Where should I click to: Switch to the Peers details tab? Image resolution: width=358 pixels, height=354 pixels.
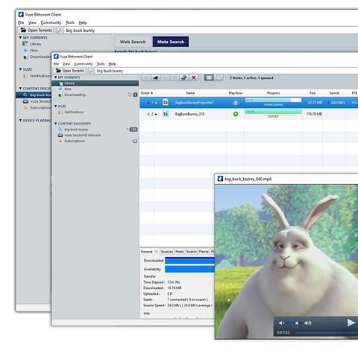pos(180,251)
